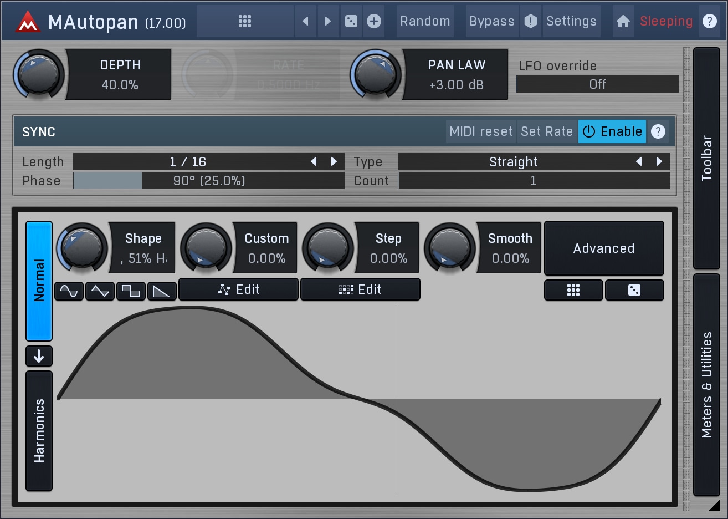This screenshot has height=519, width=728.
Task: Open the home menu icon
Action: click(623, 21)
